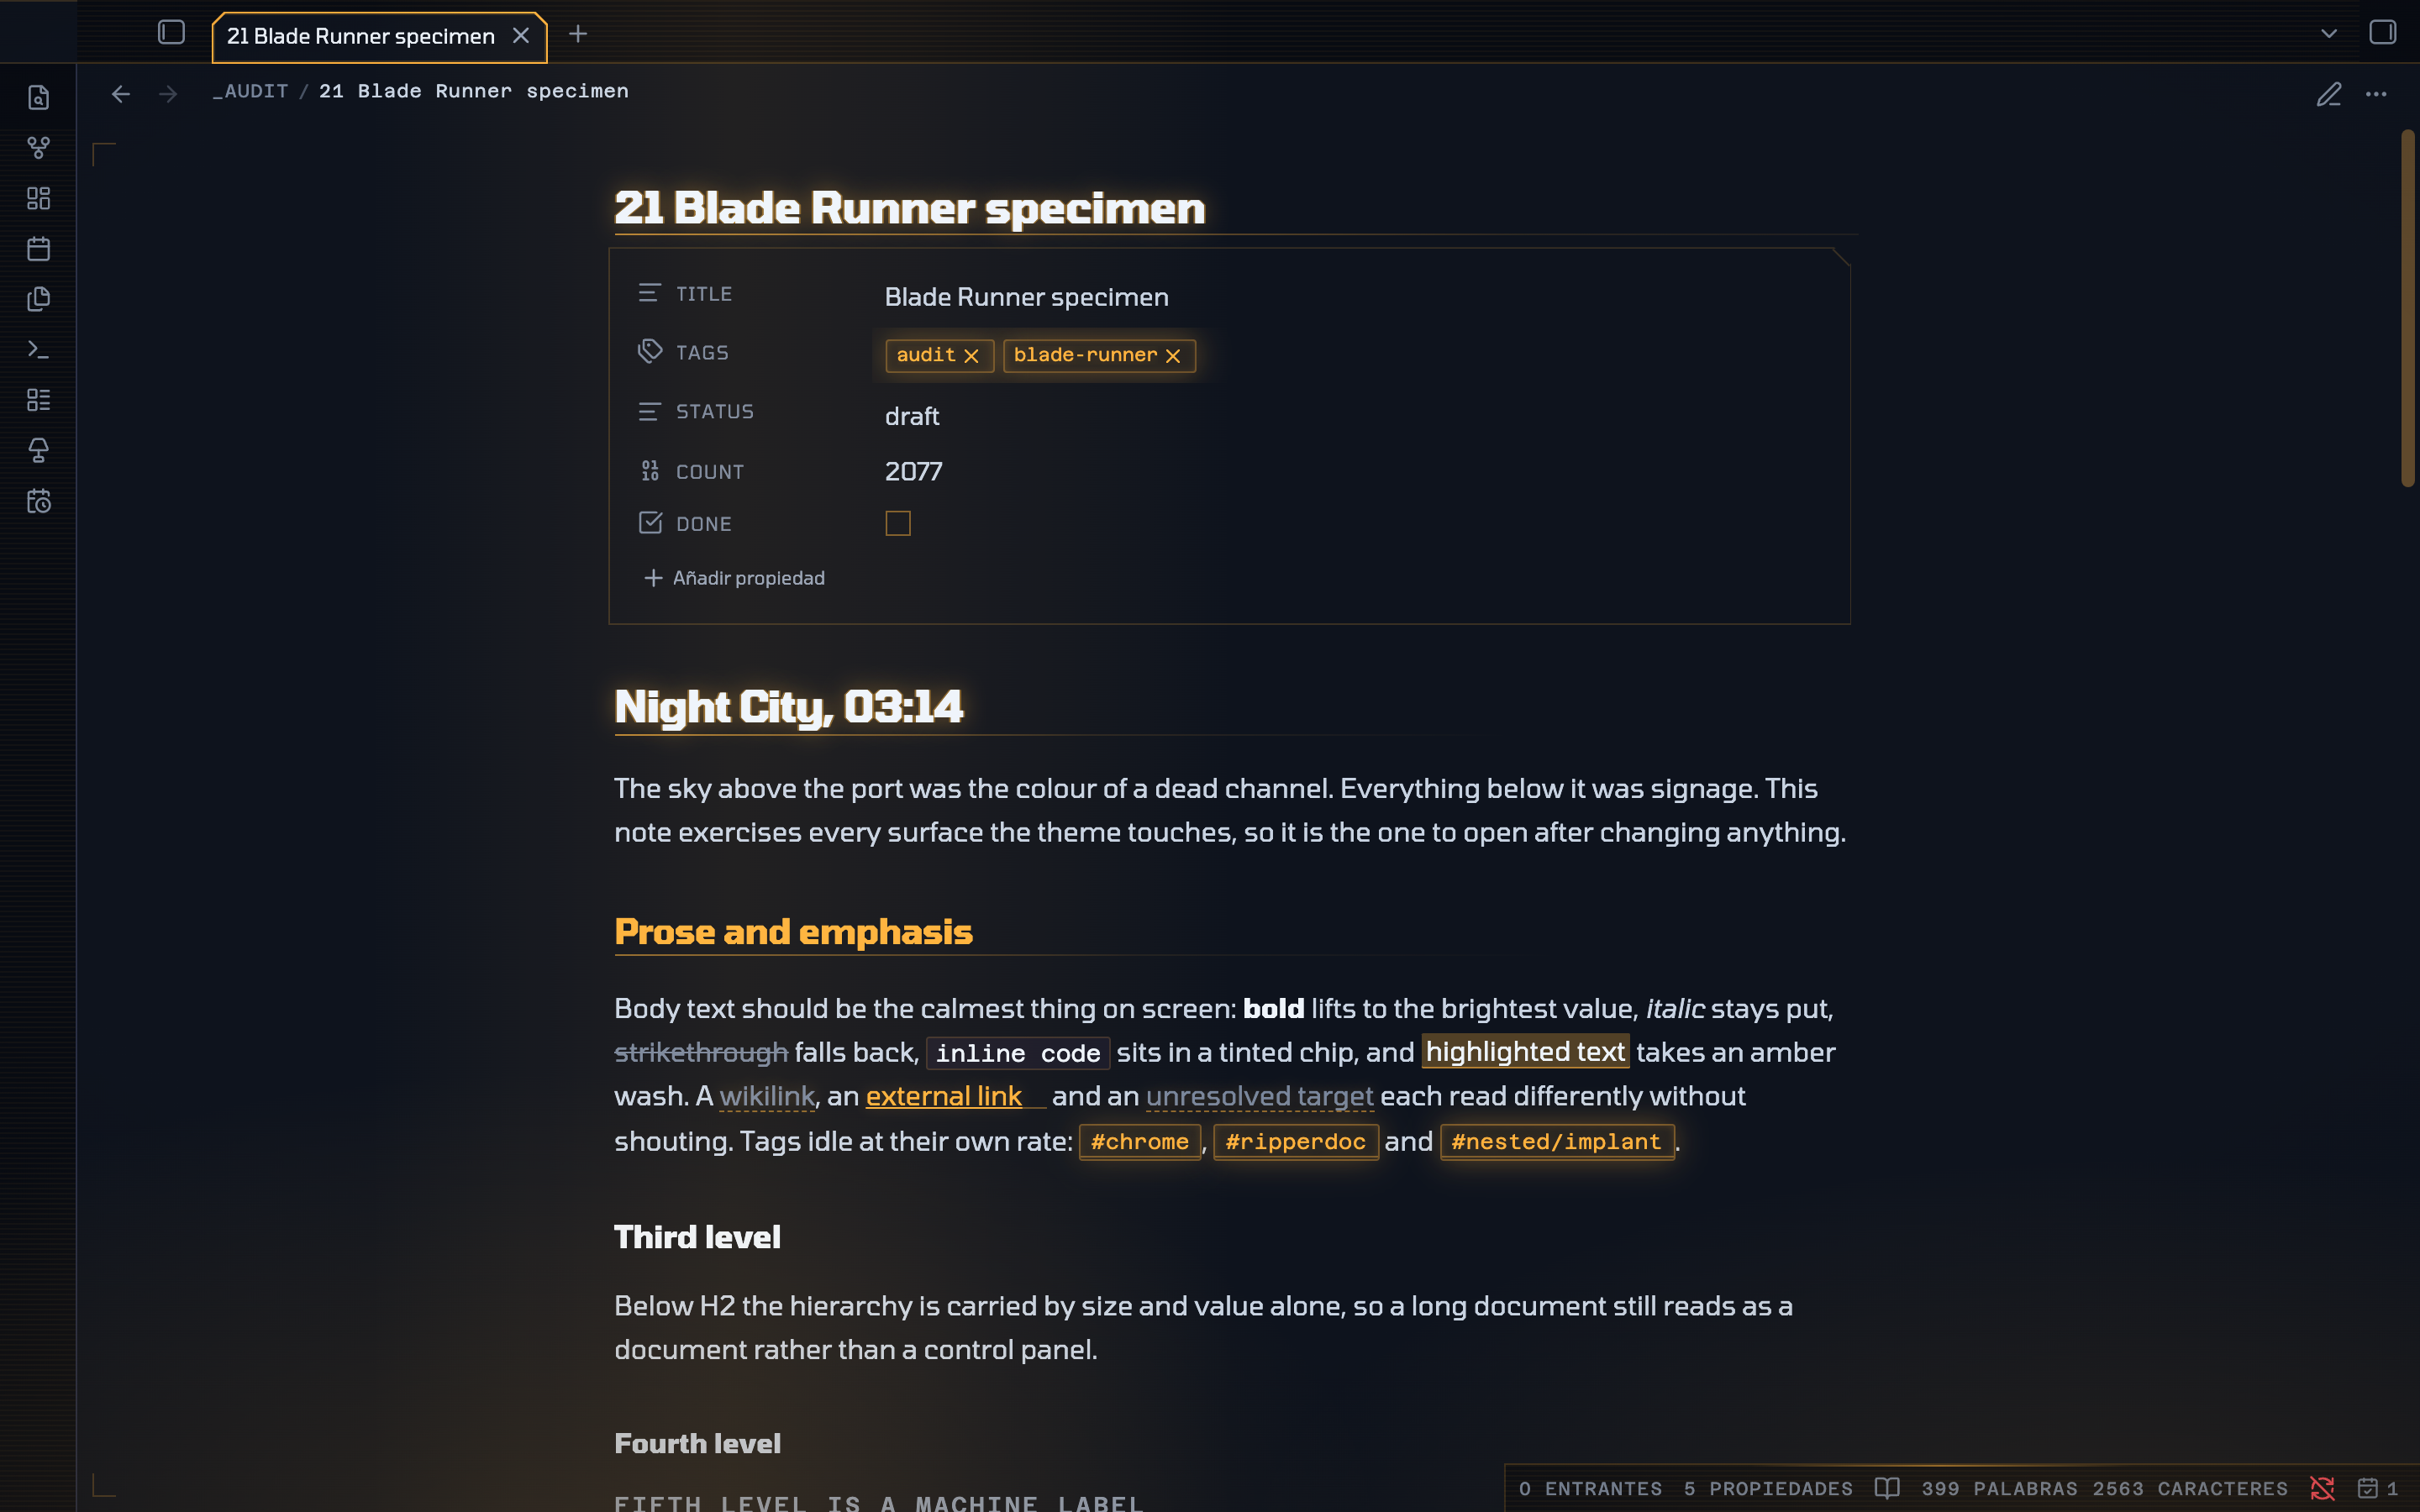Open today's daily note calendar icon

(38, 249)
